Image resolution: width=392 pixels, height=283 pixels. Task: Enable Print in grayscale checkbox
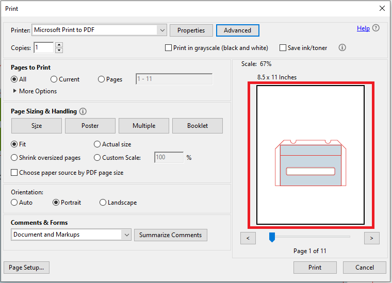tap(168, 48)
